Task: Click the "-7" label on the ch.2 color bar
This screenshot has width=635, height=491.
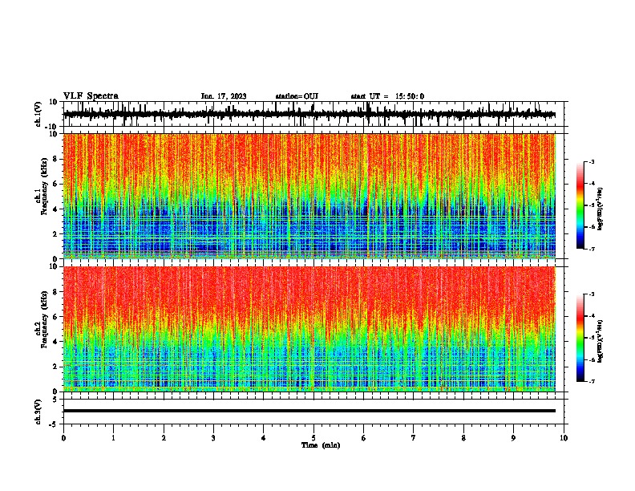Action: pyautogui.click(x=591, y=381)
